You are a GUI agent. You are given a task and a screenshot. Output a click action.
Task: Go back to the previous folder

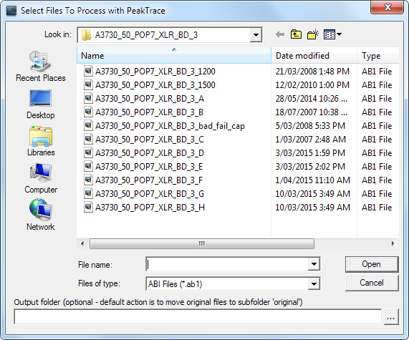(280, 34)
